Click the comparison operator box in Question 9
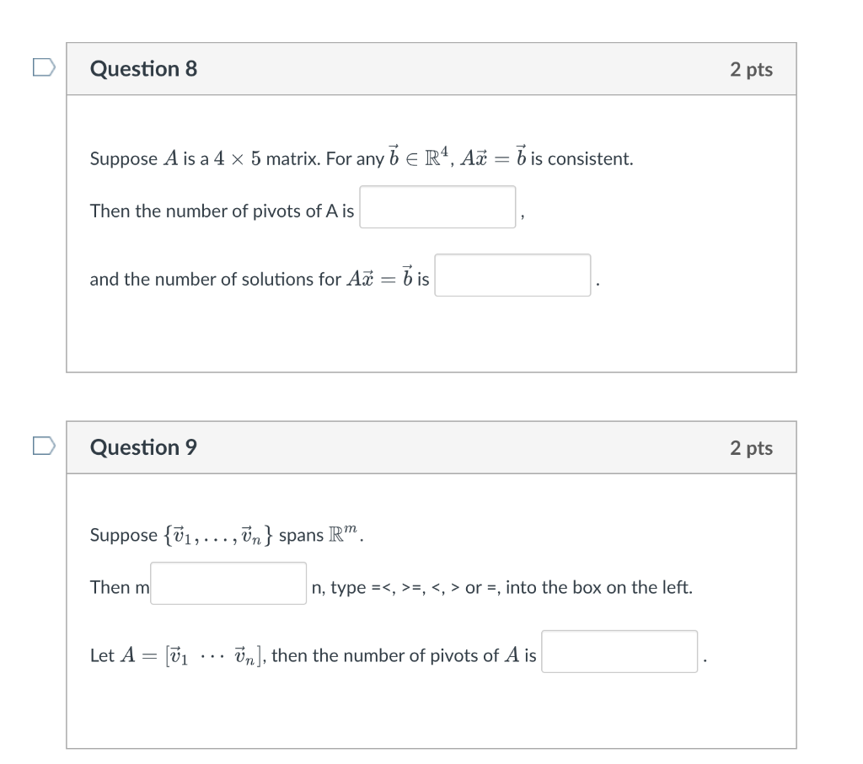863x764 pixels. (x=228, y=583)
